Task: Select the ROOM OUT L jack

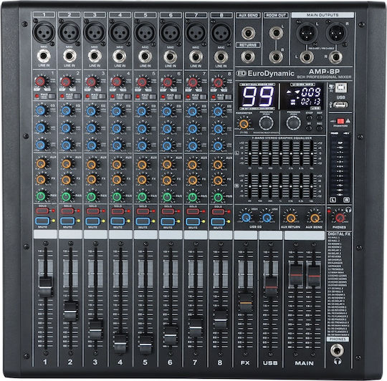Action: tap(276, 32)
